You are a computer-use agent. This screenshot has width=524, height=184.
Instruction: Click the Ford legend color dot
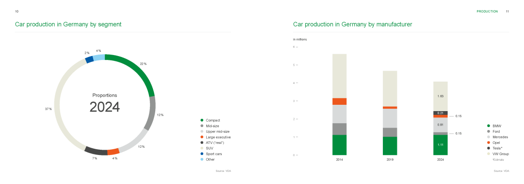coord(489,131)
